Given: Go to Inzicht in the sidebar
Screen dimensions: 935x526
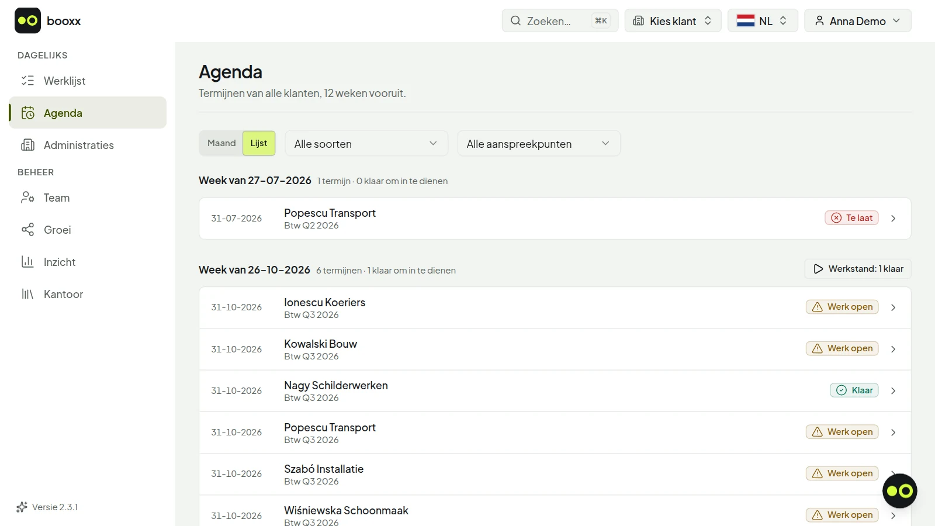Looking at the screenshot, I should click(x=88, y=262).
